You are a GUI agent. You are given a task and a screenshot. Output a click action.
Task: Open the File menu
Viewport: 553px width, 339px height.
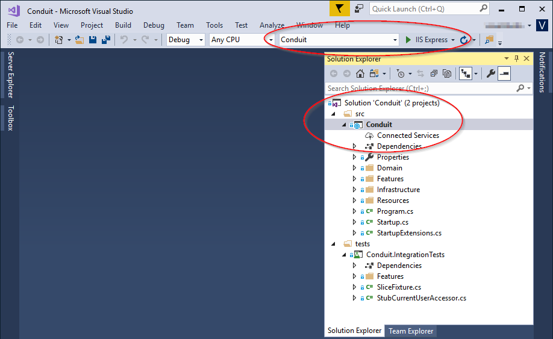click(12, 25)
